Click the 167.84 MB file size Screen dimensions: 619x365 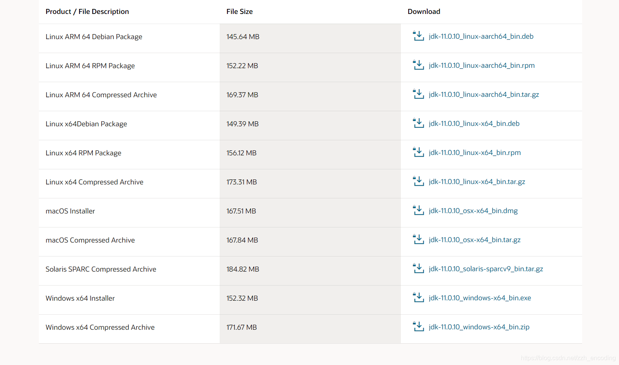pyautogui.click(x=242, y=240)
